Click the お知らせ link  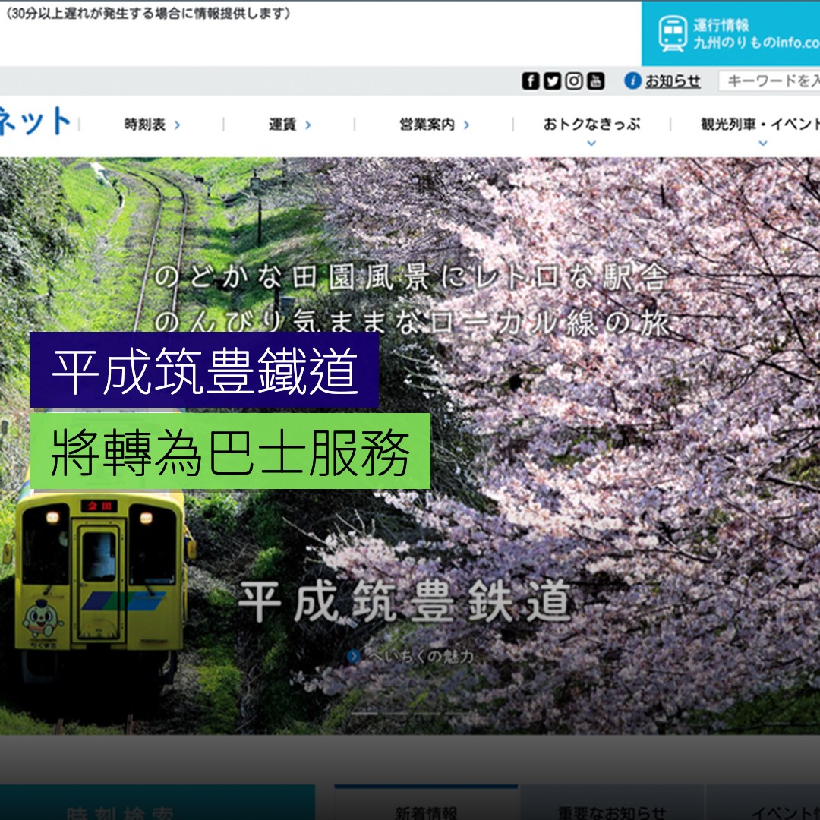point(672,78)
